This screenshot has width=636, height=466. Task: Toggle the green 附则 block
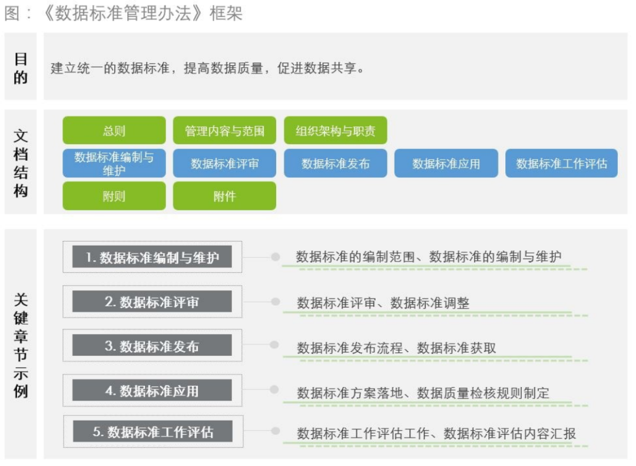(114, 196)
